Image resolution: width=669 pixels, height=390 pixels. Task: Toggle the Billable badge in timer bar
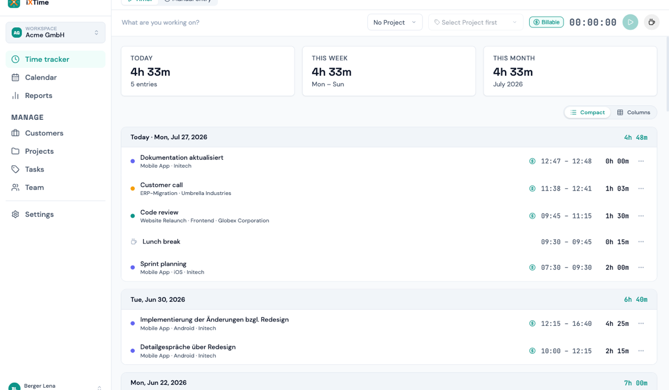(546, 22)
